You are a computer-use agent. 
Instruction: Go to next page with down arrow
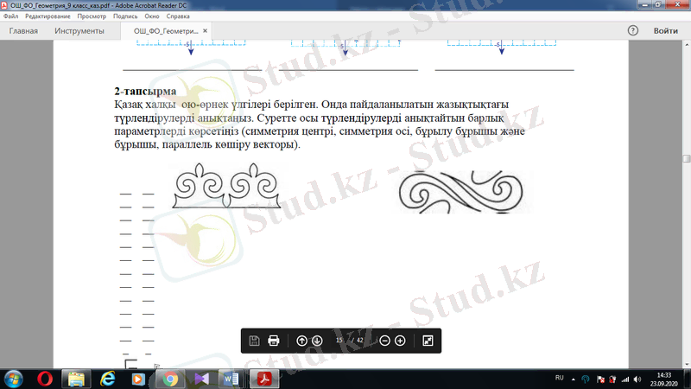(317, 341)
